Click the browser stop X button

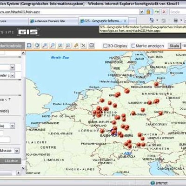(164, 12)
